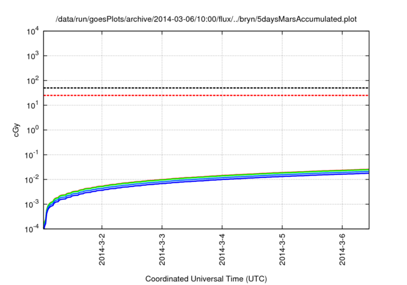The width and height of the screenshot is (407, 285).
Task: Click the Coordinated Universal Time (UTC) axis label
Action: click(x=206, y=279)
